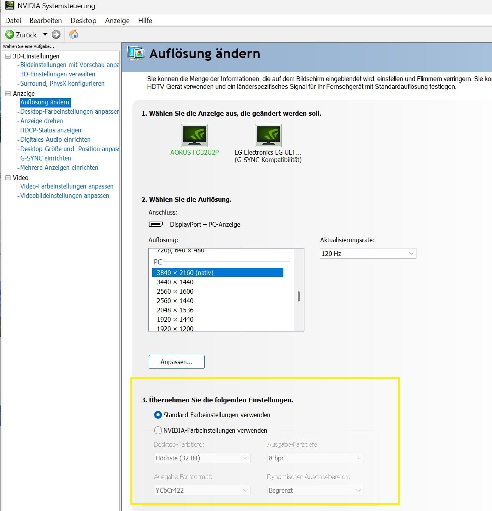492x511 pixels.
Task: Open Video-Farbeinstellungen anpassen
Action: (x=67, y=187)
